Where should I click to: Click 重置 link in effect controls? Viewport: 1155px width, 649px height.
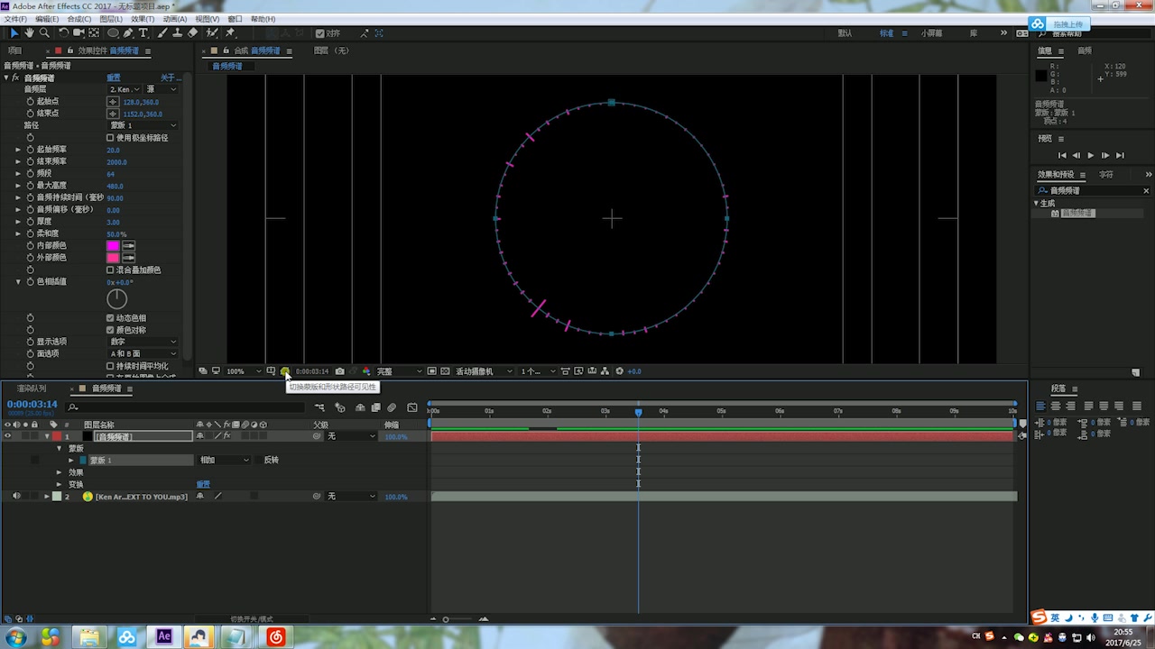tap(114, 78)
